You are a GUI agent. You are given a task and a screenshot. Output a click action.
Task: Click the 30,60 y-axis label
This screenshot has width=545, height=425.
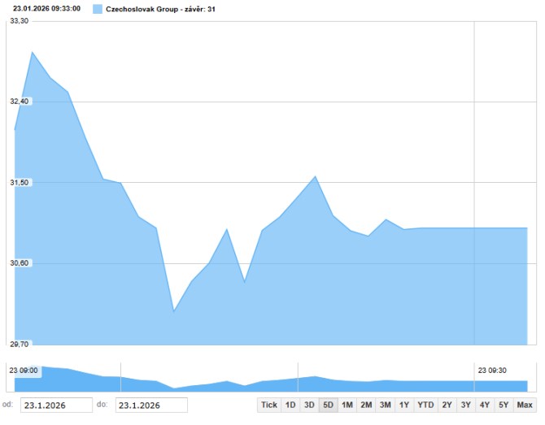tap(20, 263)
